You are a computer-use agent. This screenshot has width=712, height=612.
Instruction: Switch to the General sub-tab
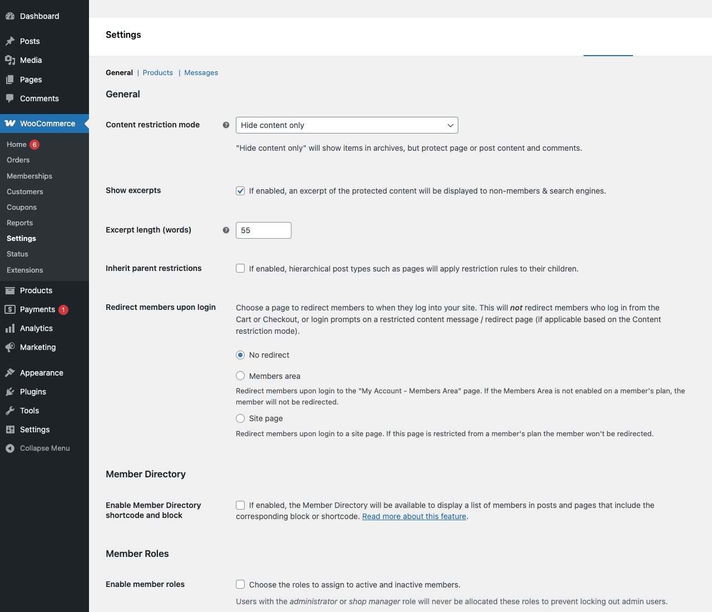(x=119, y=72)
